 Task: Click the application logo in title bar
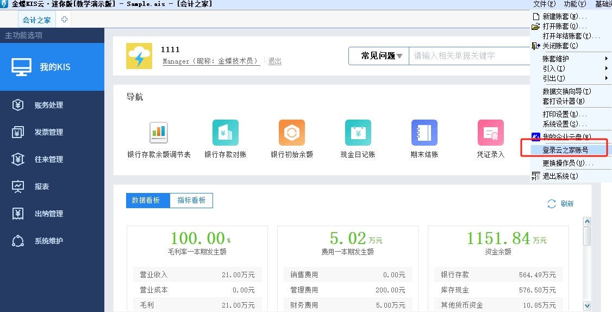pyautogui.click(x=4, y=4)
